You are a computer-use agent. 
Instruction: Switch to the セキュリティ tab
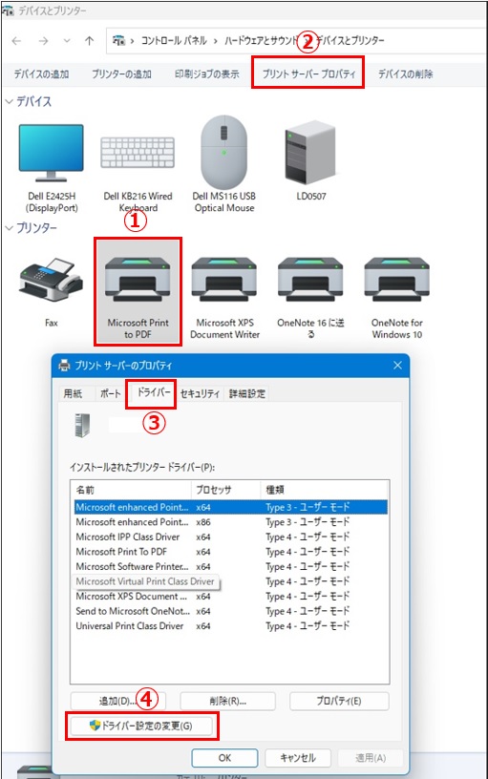pyautogui.click(x=200, y=393)
